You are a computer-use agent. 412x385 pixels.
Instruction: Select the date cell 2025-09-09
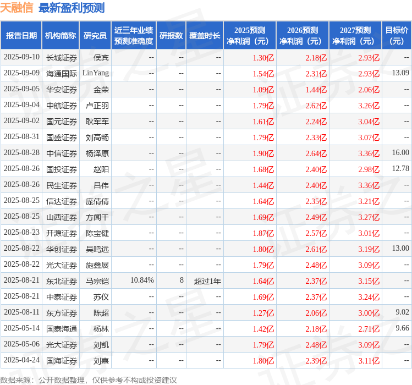[x=21, y=73]
